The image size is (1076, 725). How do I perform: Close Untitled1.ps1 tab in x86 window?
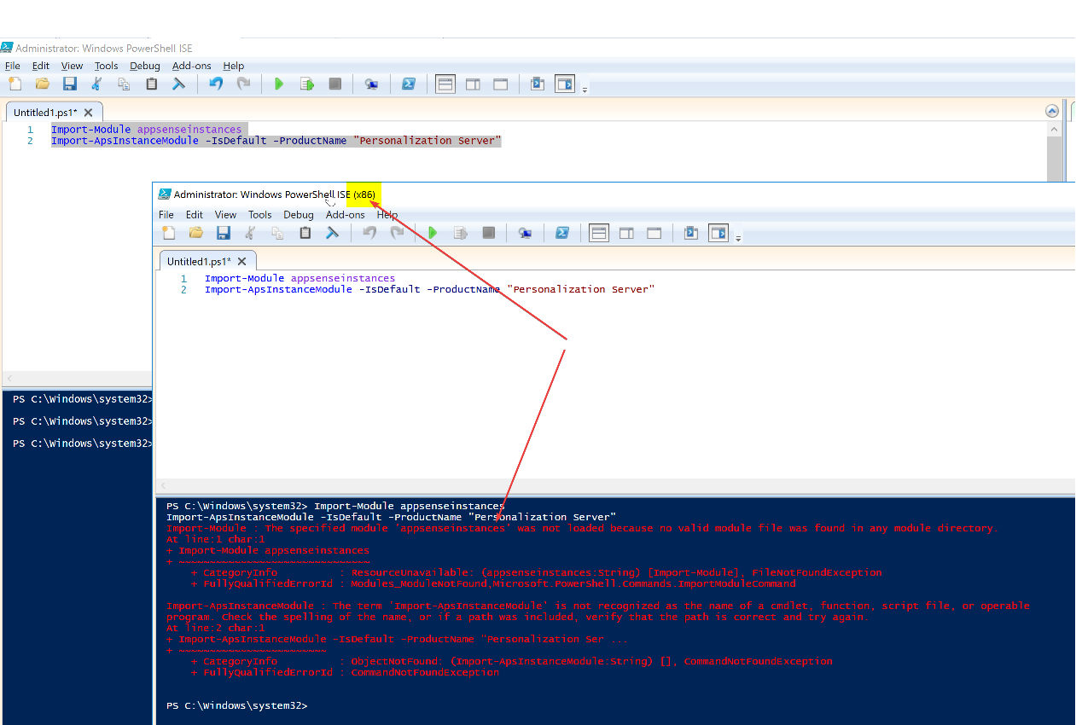click(x=242, y=262)
